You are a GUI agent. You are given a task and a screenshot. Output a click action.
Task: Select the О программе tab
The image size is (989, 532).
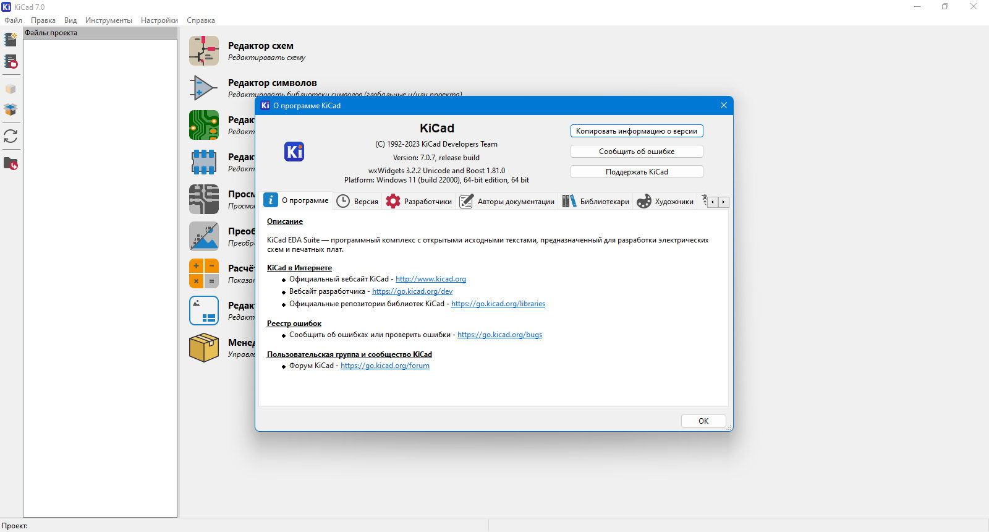coord(297,200)
